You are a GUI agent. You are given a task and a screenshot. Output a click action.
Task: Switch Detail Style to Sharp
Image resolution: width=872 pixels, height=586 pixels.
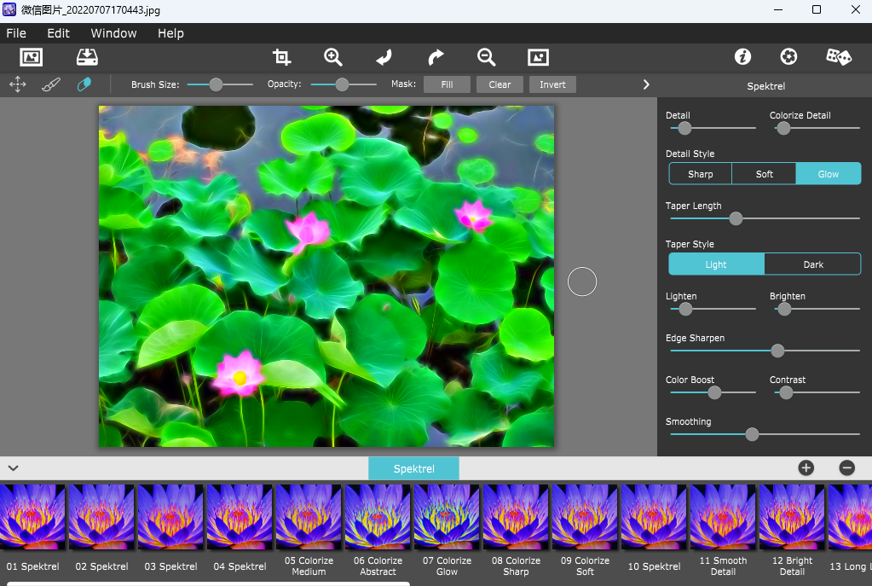700,173
